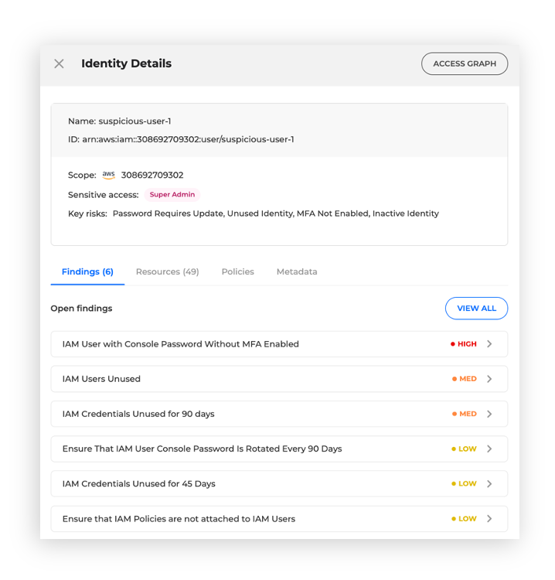Switch to the Findings (6) tab
The width and height of the screenshot is (555, 580).
pos(87,272)
